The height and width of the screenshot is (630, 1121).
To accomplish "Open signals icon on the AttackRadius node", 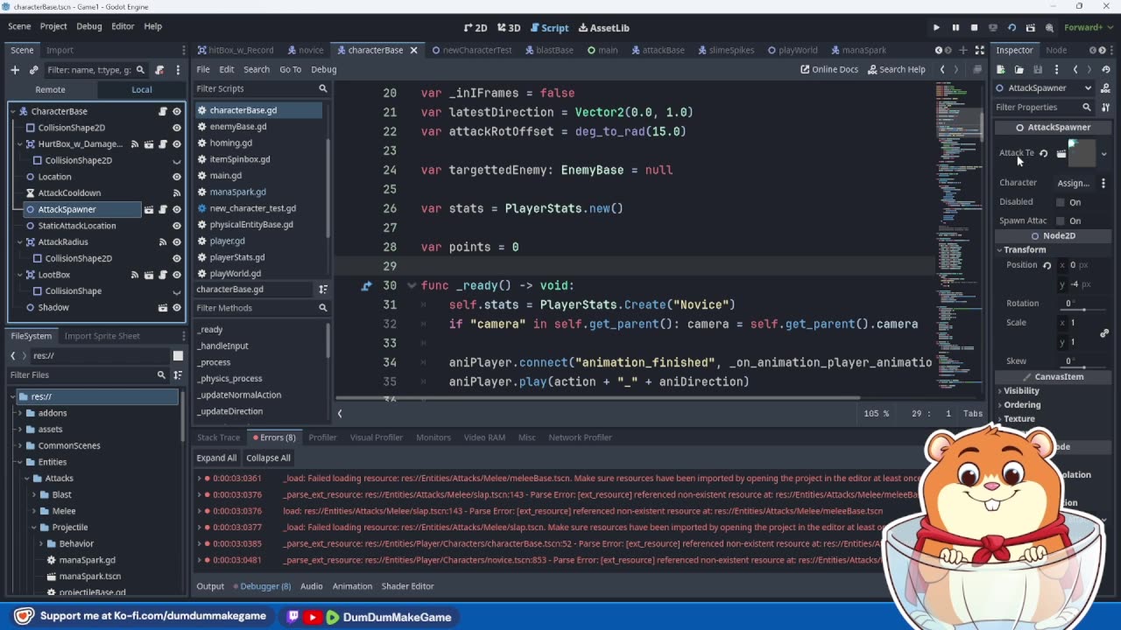I will [163, 241].
